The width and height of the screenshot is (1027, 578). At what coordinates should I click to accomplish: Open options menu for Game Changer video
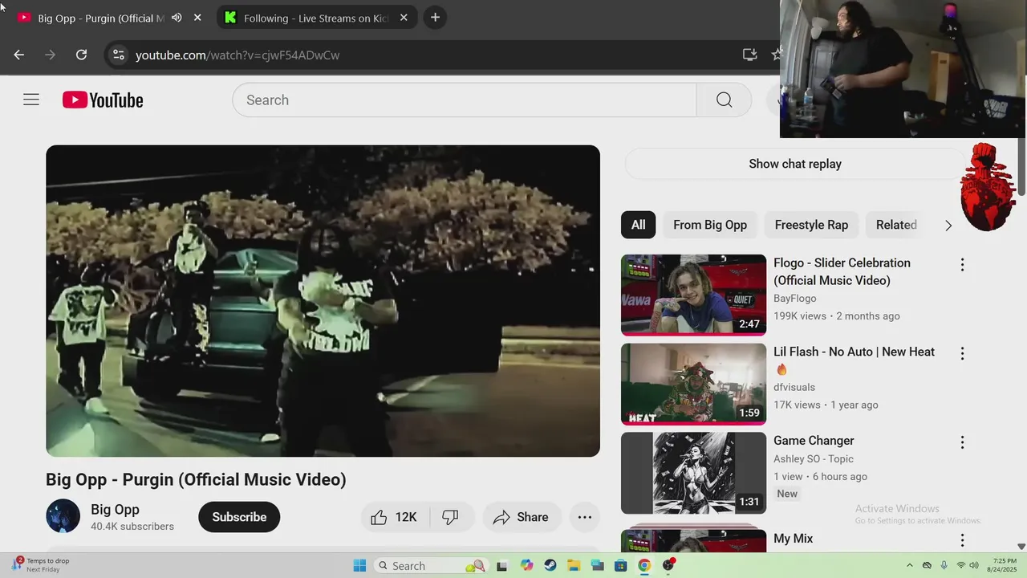click(x=962, y=442)
